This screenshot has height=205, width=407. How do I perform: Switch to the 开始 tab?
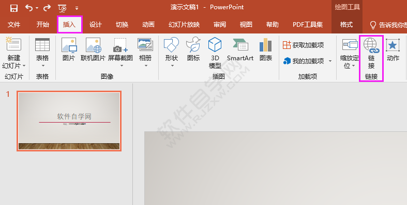click(x=43, y=25)
